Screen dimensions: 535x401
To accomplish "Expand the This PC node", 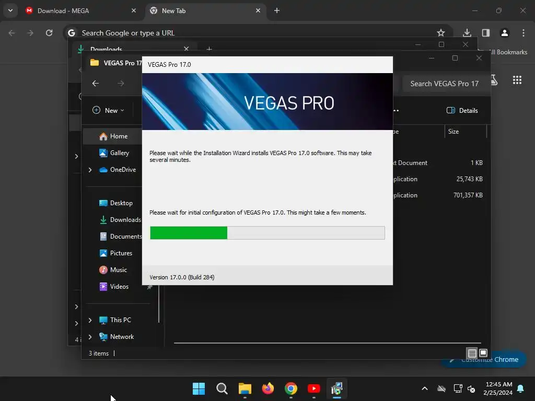I will click(90, 320).
